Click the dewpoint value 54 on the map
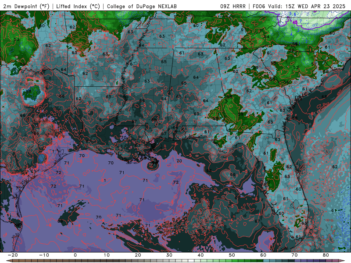Screen dimensions: 351x263 266,37
